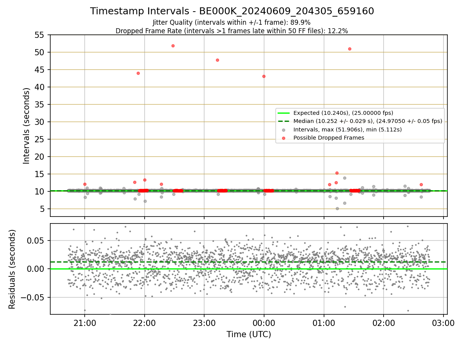Click the '03:00' time tick label
Viewport: 464px width, 348px height.
point(443,323)
